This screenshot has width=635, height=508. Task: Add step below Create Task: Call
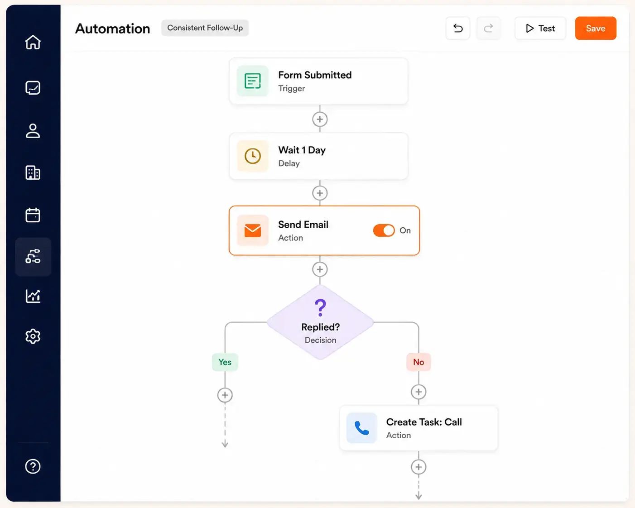pyautogui.click(x=419, y=467)
